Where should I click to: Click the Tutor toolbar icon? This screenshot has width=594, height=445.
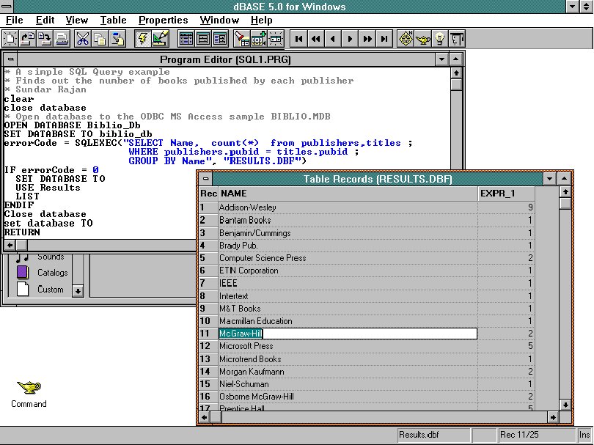pyautogui.click(x=457, y=39)
